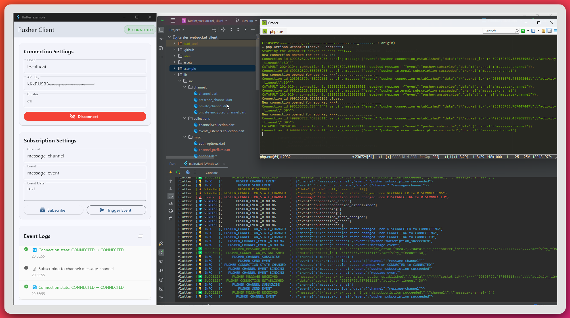The image size is (570, 318).
Task: Click the print console output icon
Action: click(171, 211)
